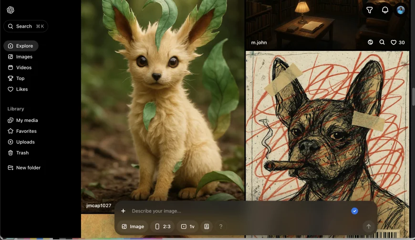415x240 pixels.
Task: Open notifications bell
Action: click(x=385, y=10)
